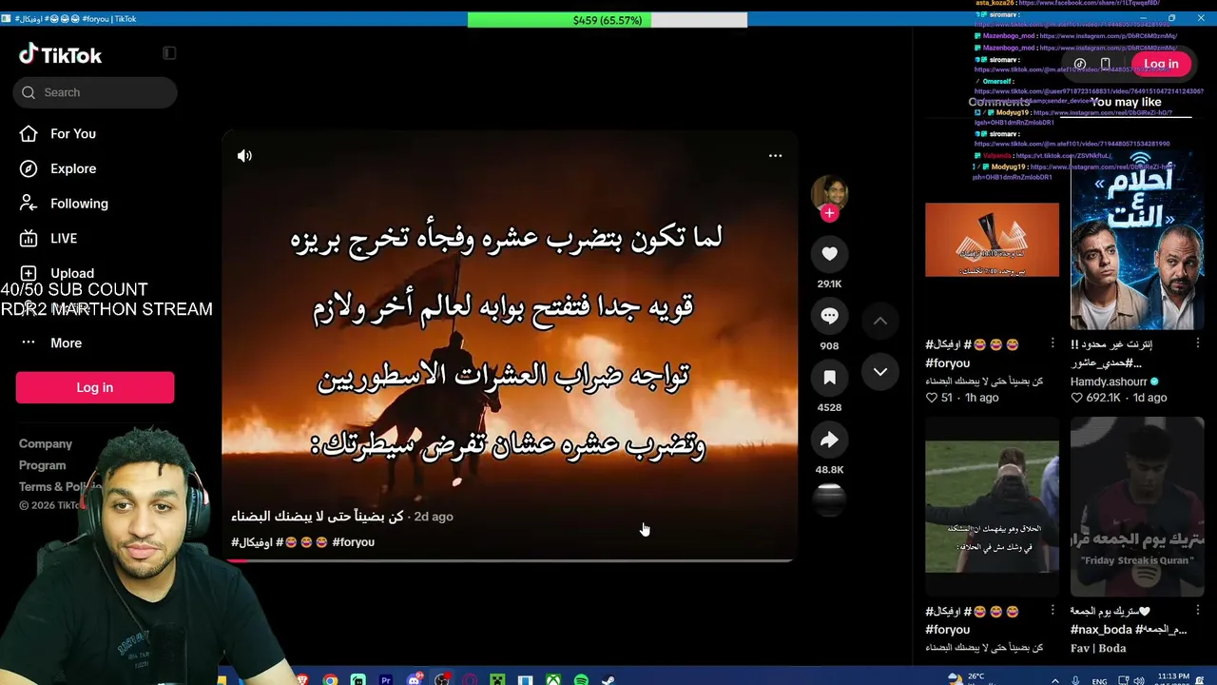Click the microphone tray icon
1217x685 pixels.
pos(1075,681)
